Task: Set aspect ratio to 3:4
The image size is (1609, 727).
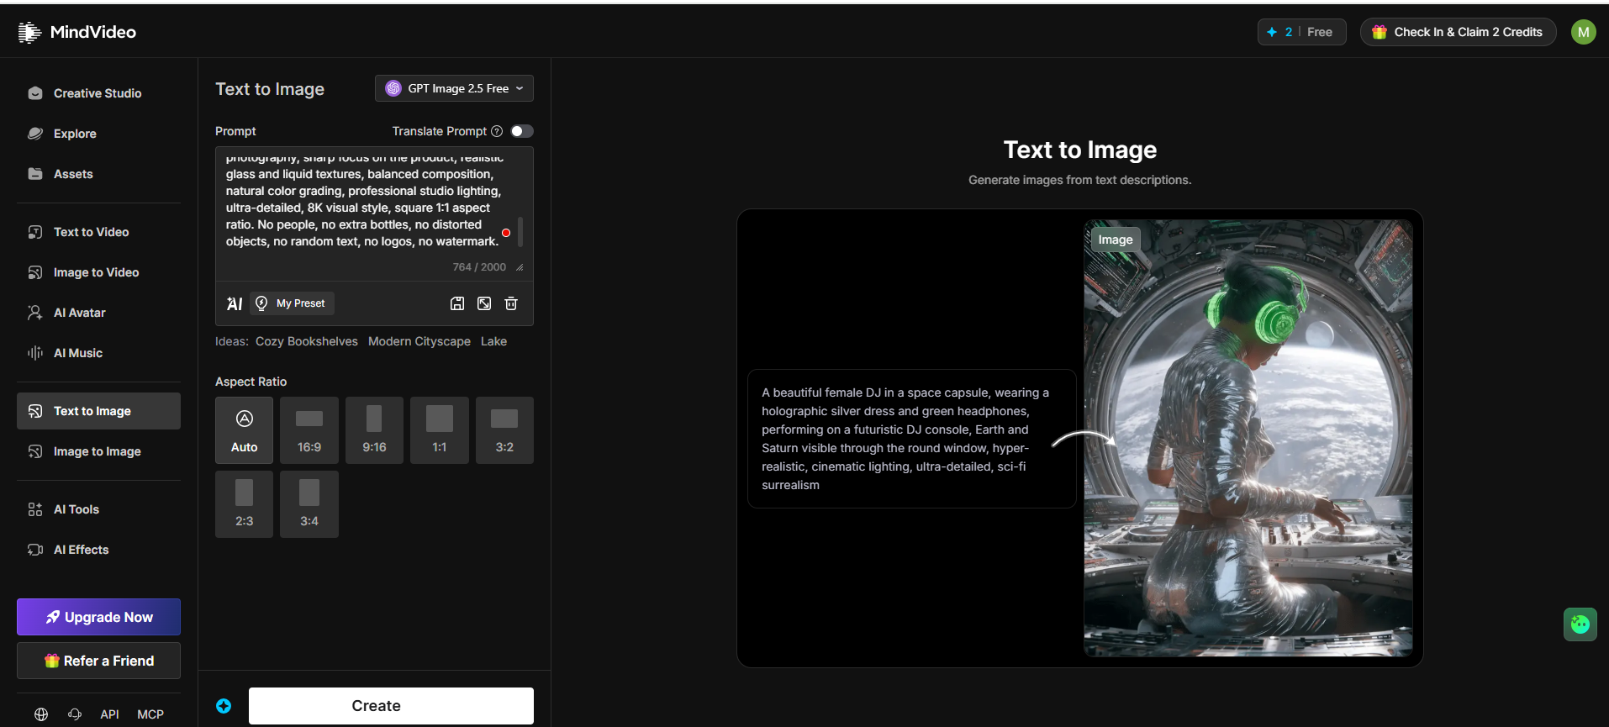Action: [309, 504]
